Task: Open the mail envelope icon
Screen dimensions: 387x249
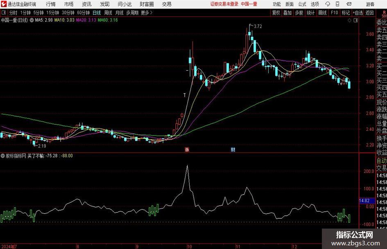Action: point(349,4)
